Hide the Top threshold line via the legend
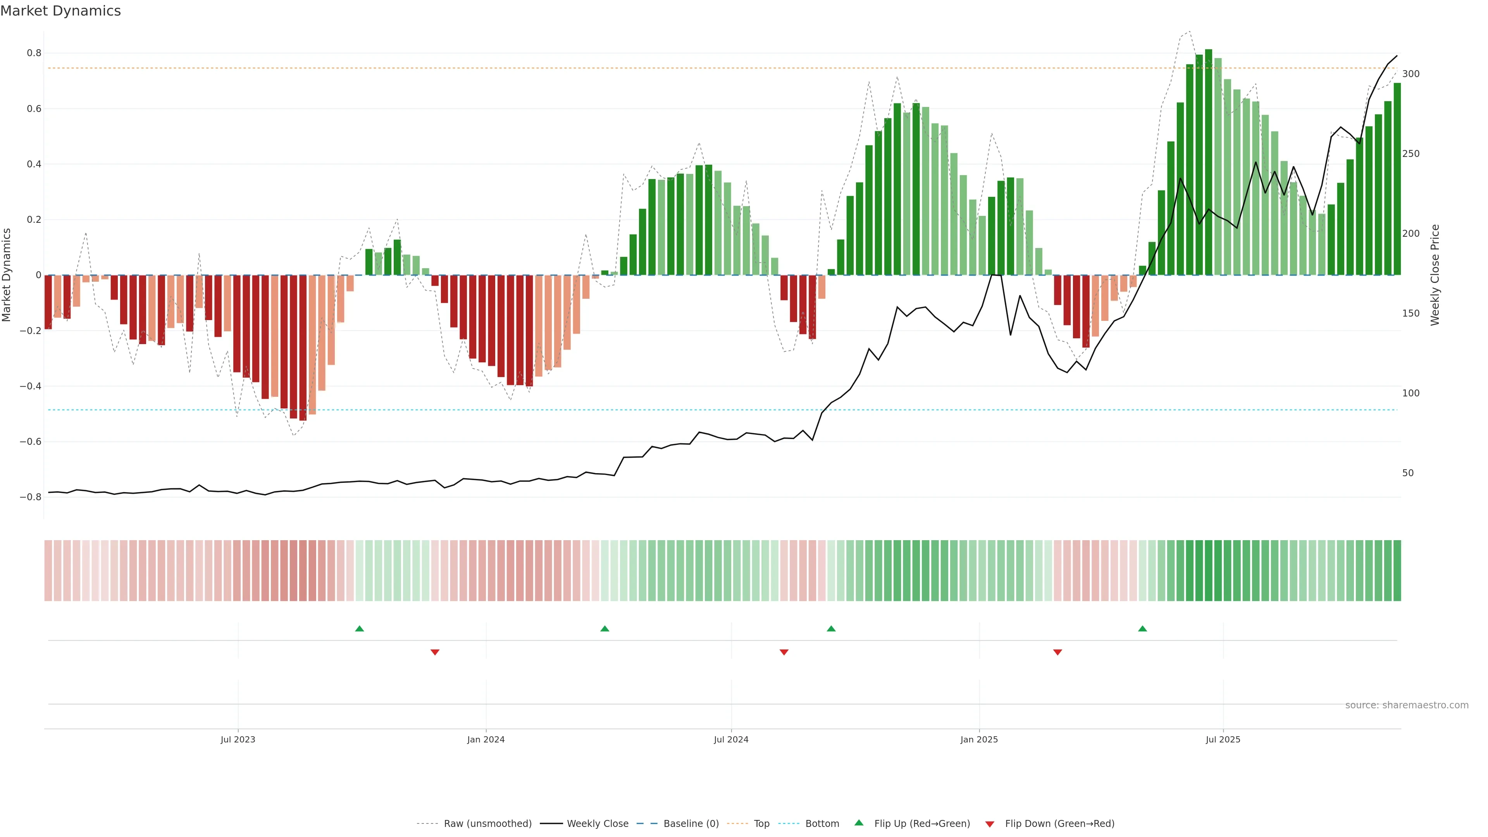Screen dimensions: 1488x837 (x=761, y=824)
